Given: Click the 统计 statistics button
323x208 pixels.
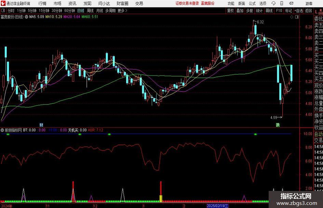Looking at the screenshot, I should (x=259, y=11).
